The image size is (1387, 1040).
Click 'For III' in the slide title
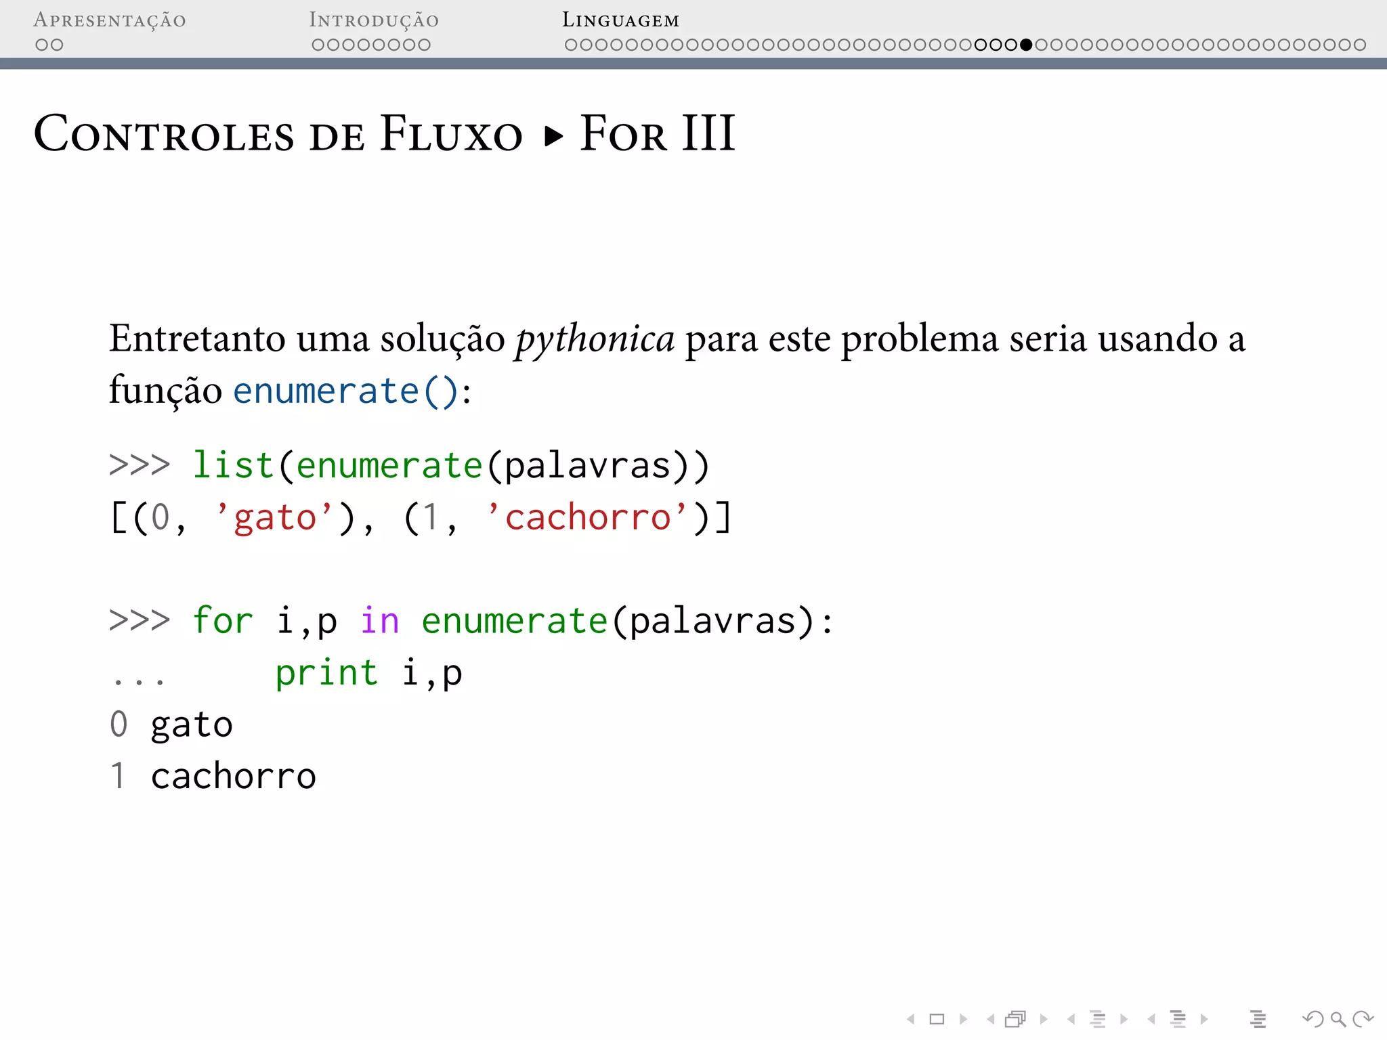tap(658, 133)
